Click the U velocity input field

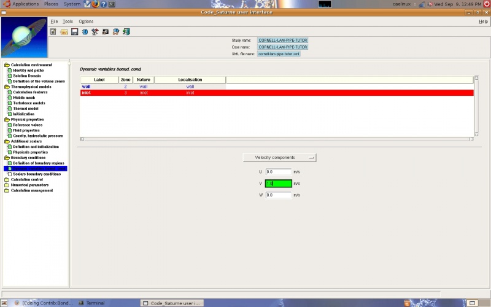279,172
